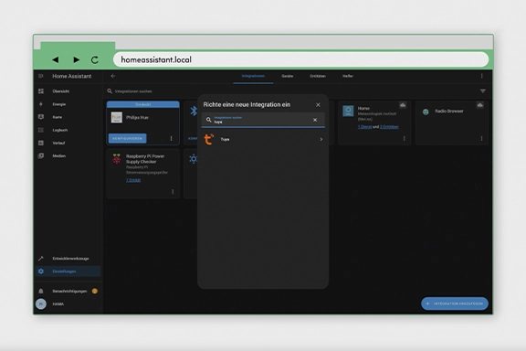526x351 pixels.
Task: Click the Raspberry Pi logo icon
Action: [116, 158]
